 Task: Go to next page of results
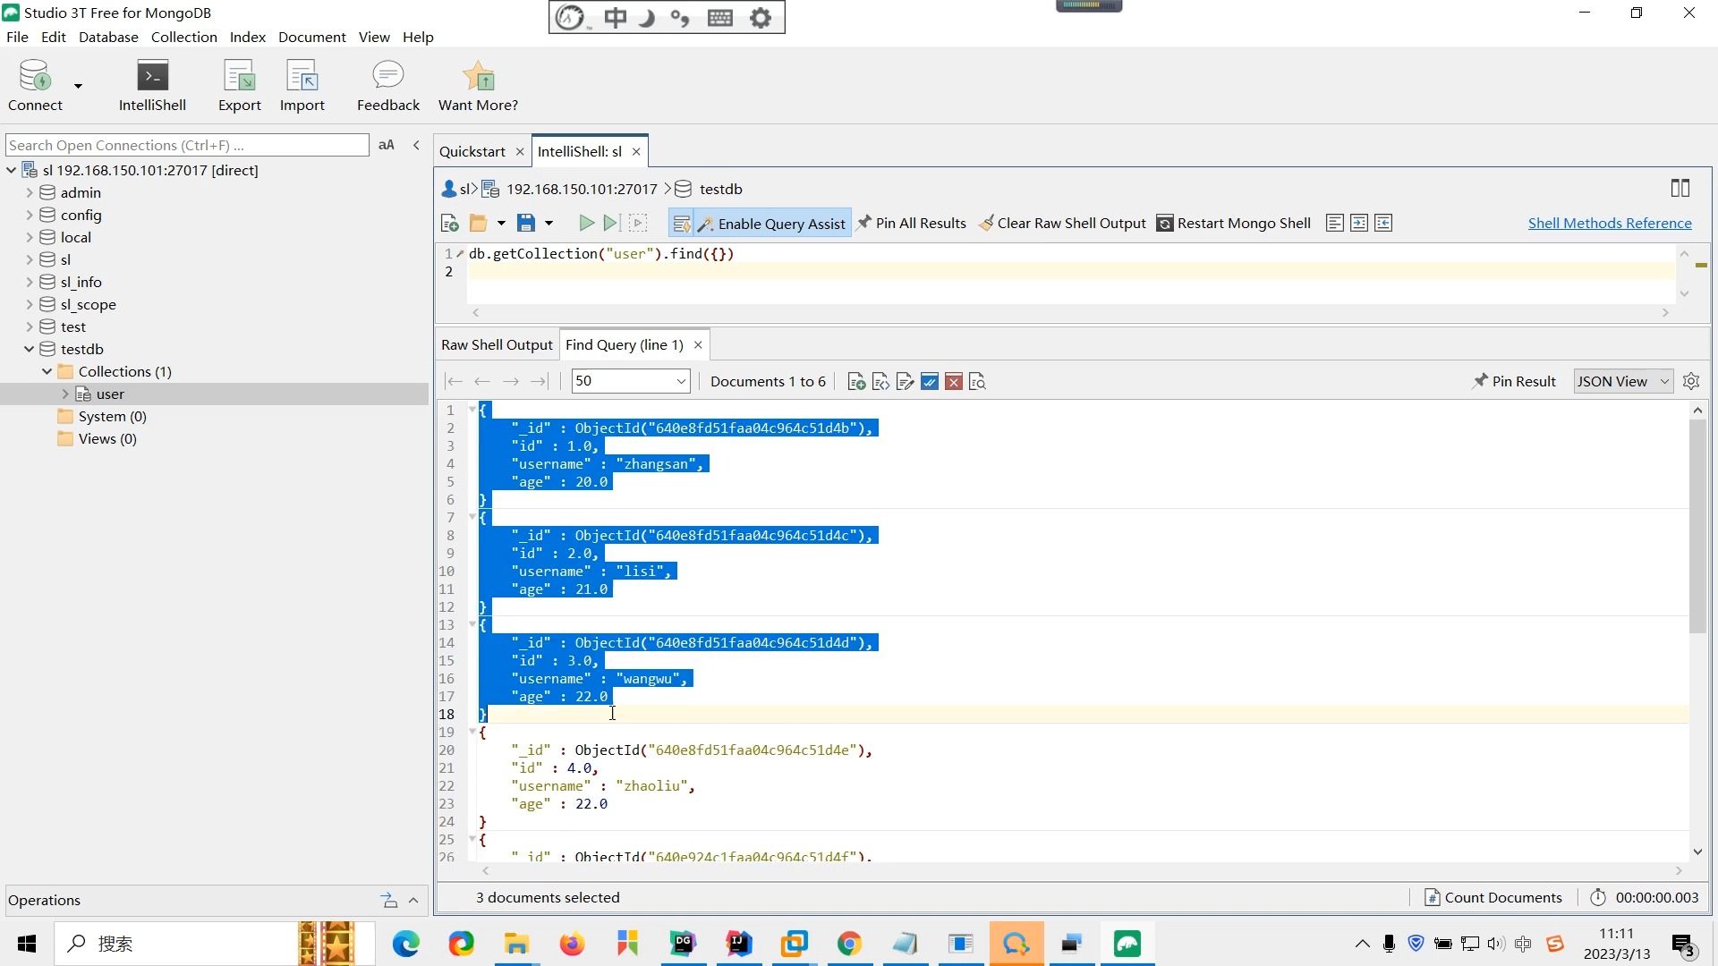(510, 382)
